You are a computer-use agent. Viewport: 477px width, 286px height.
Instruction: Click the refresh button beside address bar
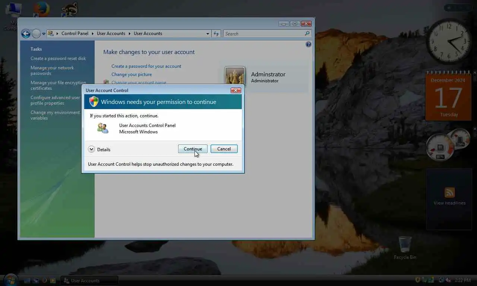216,34
